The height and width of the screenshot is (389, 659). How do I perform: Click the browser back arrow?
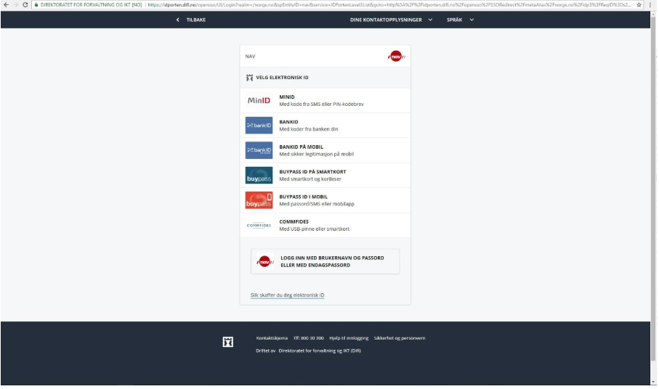click(x=6, y=4)
